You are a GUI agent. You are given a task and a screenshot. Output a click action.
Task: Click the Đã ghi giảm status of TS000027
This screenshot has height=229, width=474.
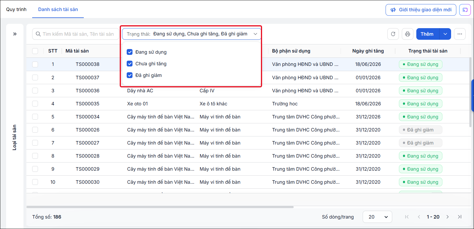pos(420,143)
